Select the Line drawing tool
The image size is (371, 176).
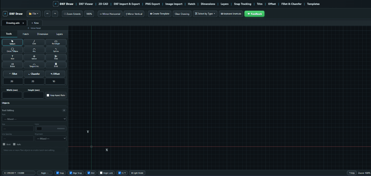(x=34, y=42)
